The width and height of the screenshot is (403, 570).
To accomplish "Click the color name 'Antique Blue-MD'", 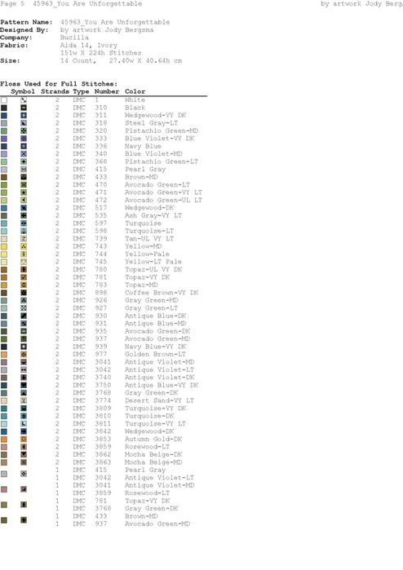I will click(x=155, y=324).
